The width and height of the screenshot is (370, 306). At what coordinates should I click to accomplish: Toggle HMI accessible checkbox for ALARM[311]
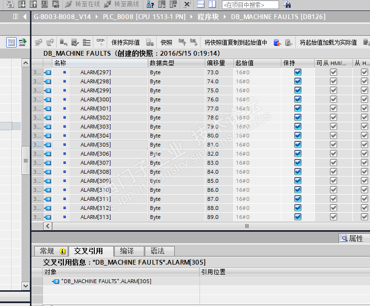pos(333,199)
